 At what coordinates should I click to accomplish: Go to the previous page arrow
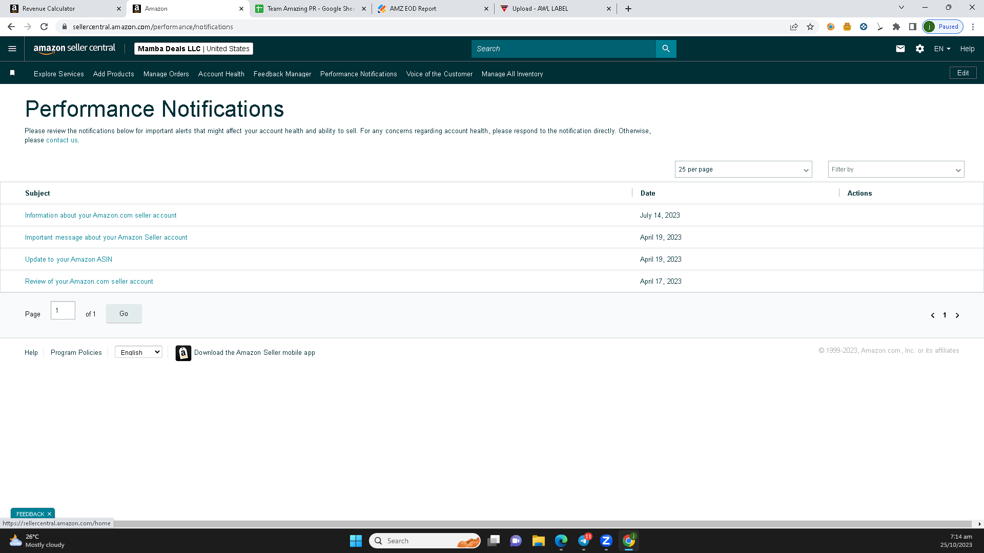933,315
